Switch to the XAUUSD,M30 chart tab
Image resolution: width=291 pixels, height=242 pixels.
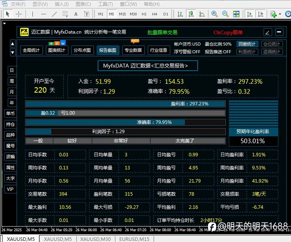point(95,239)
